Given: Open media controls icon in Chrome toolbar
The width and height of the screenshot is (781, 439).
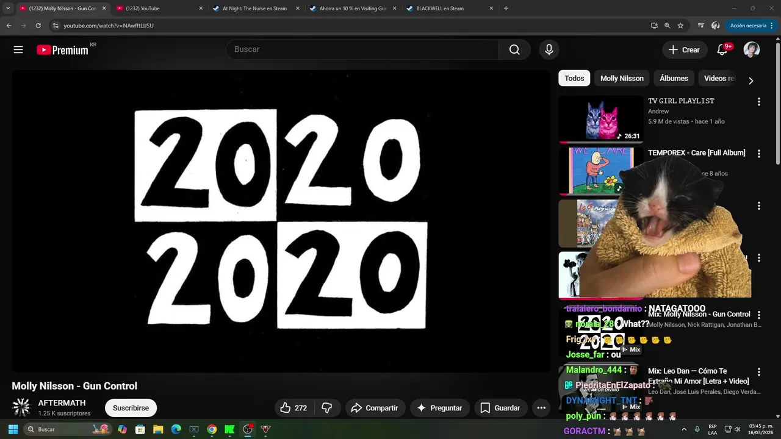Looking at the screenshot, I should click(x=700, y=26).
